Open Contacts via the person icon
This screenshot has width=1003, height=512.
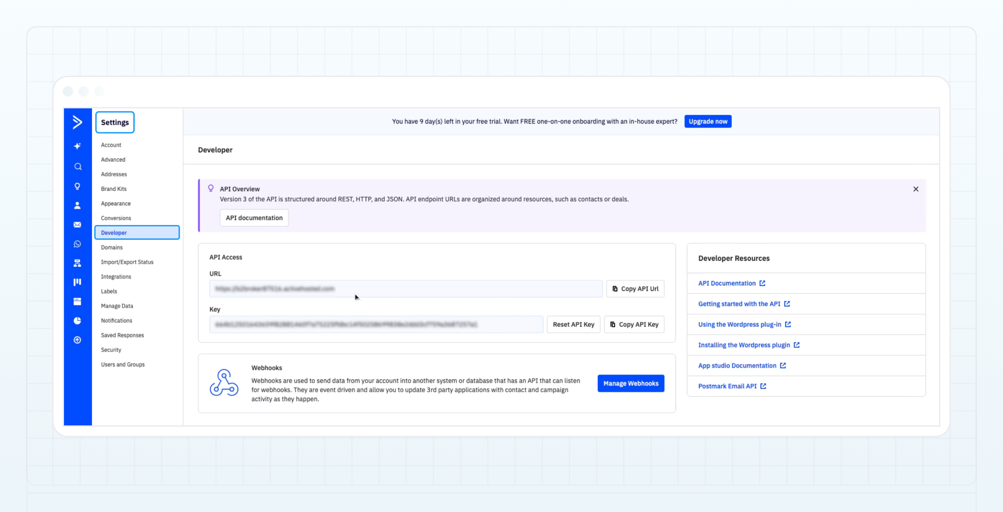77,205
